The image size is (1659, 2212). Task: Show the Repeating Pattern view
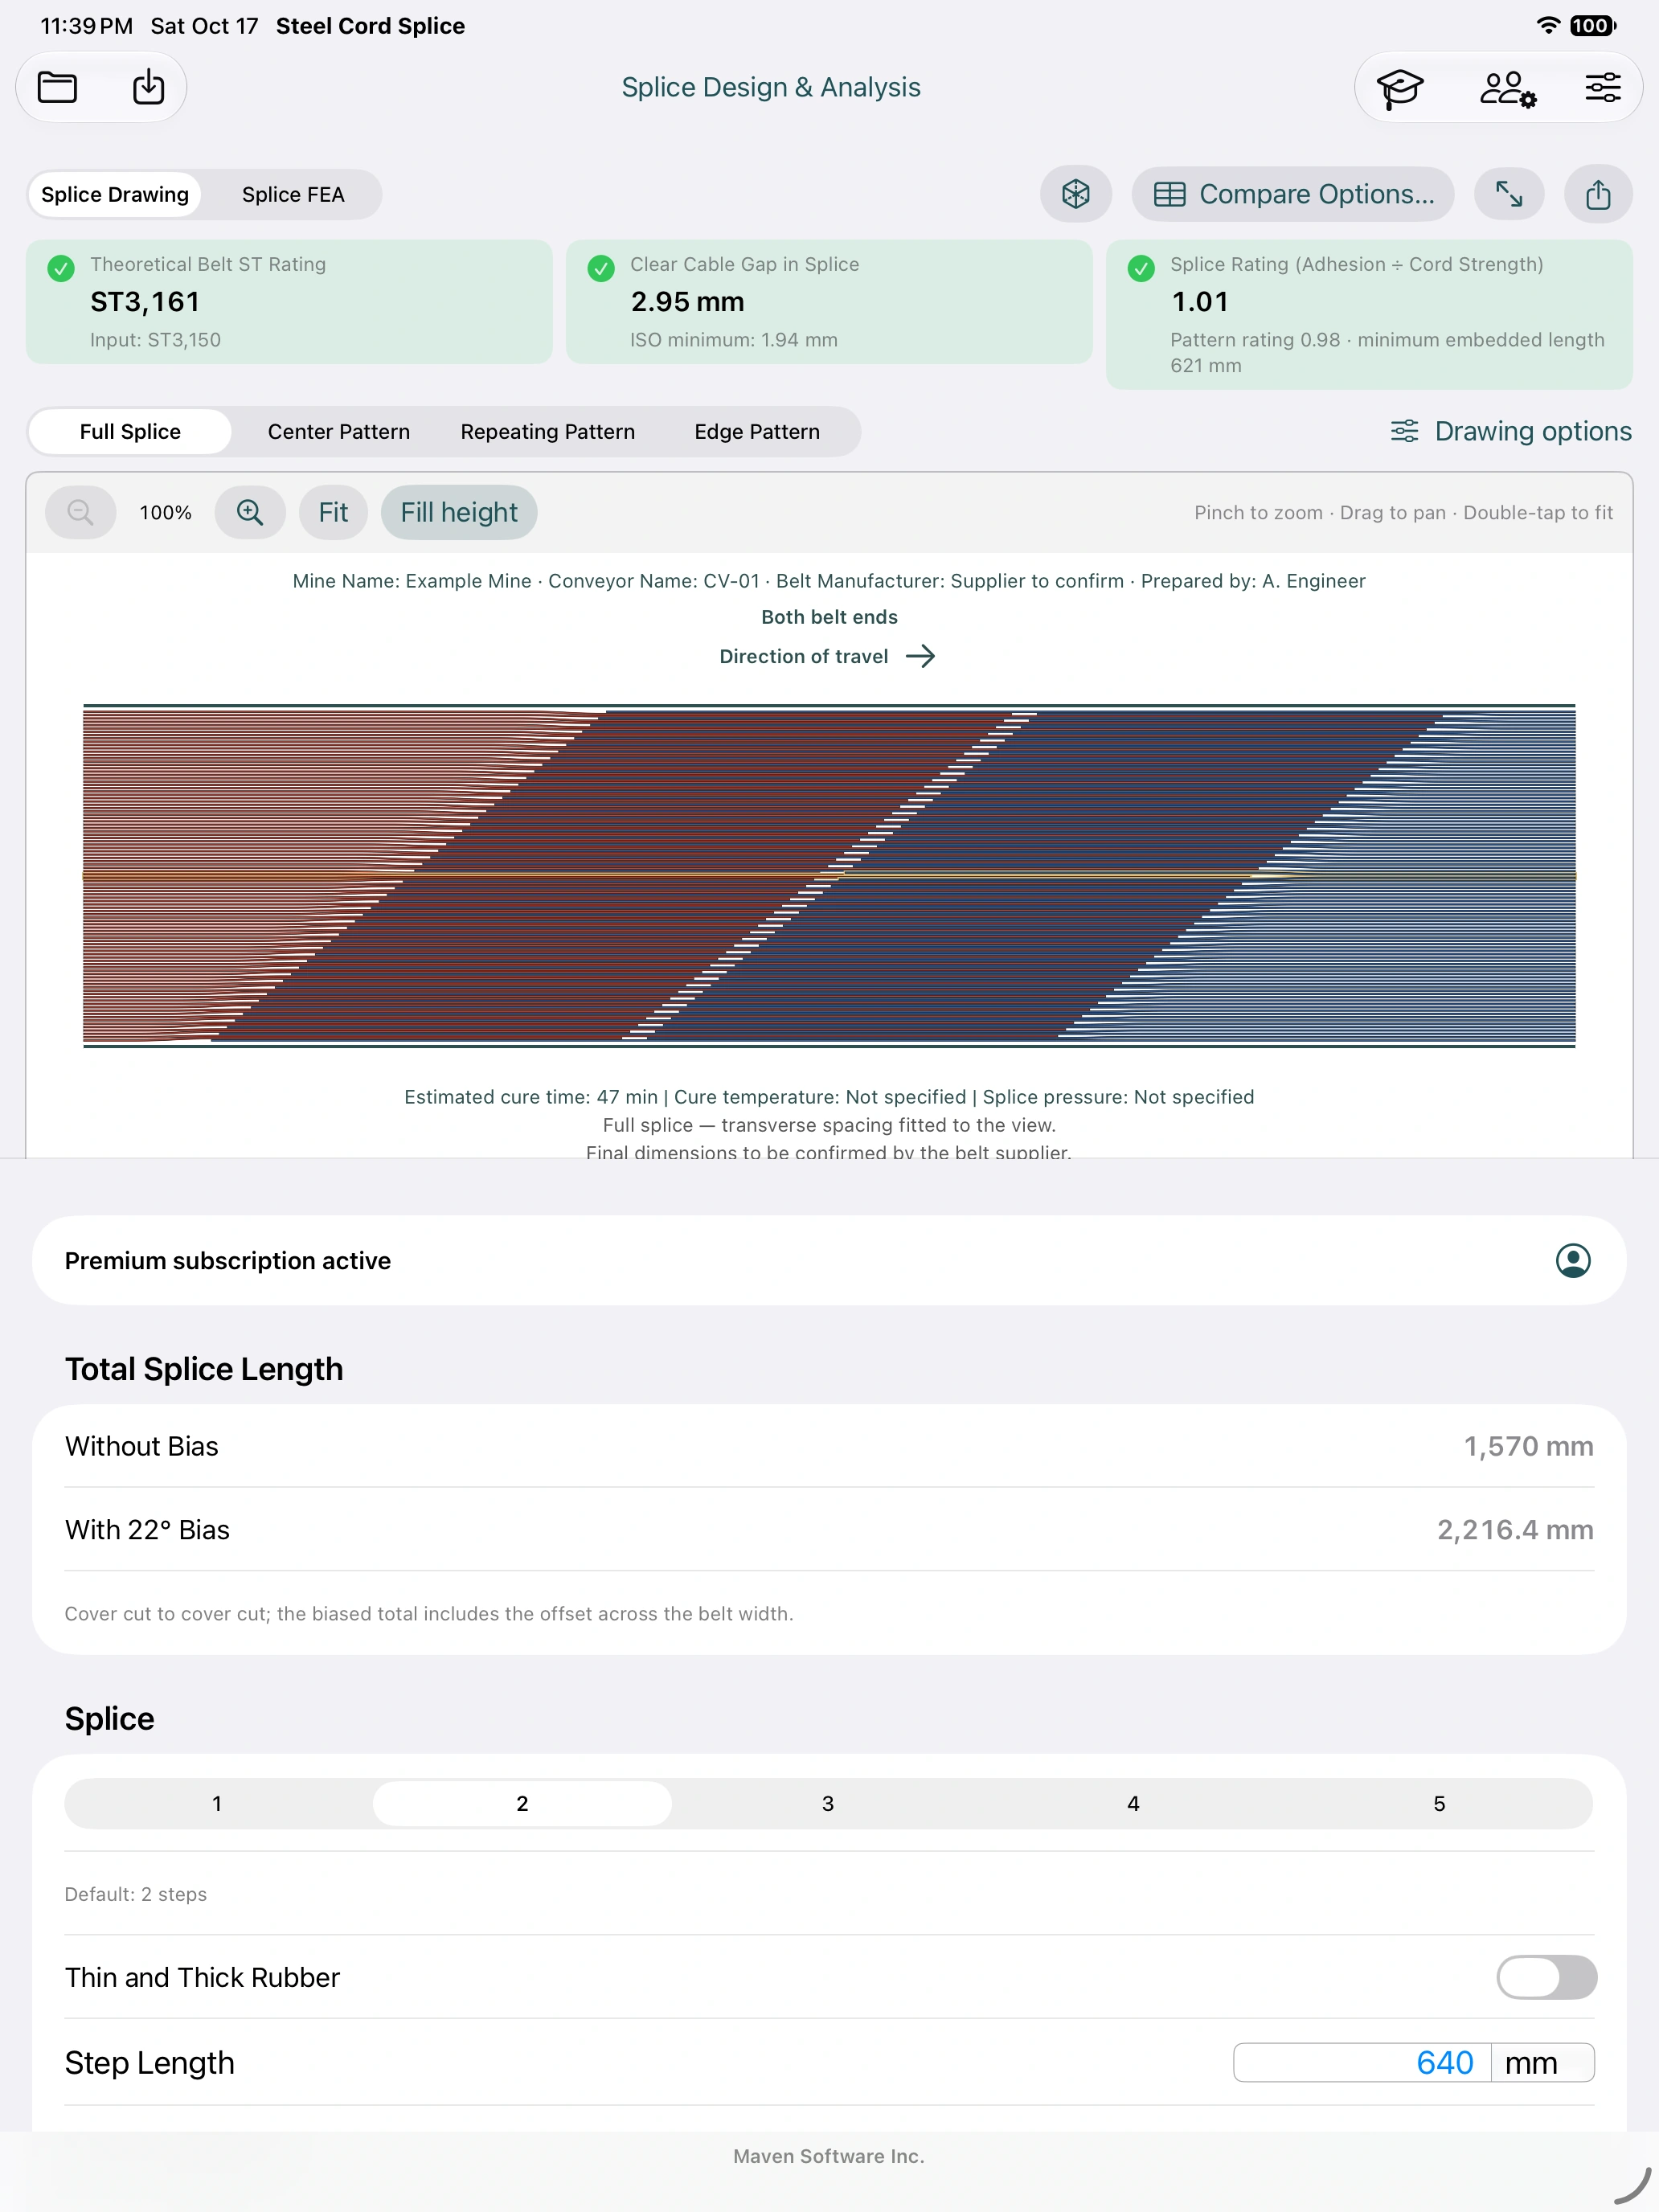pyautogui.click(x=548, y=431)
